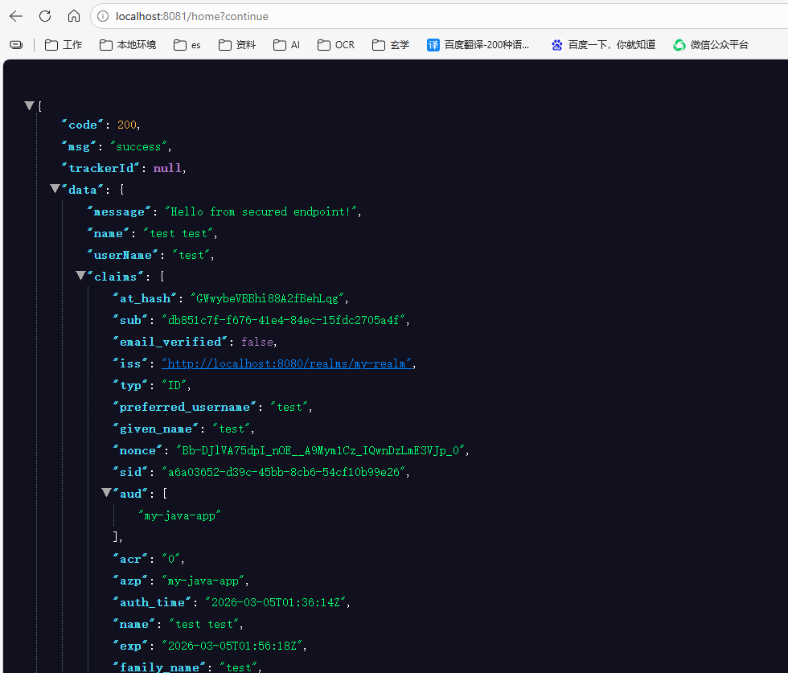Image resolution: width=788 pixels, height=673 pixels.
Task: Go to browser home page icon
Action: (x=73, y=16)
